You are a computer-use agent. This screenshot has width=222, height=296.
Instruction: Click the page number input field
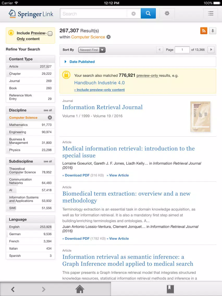point(182,50)
